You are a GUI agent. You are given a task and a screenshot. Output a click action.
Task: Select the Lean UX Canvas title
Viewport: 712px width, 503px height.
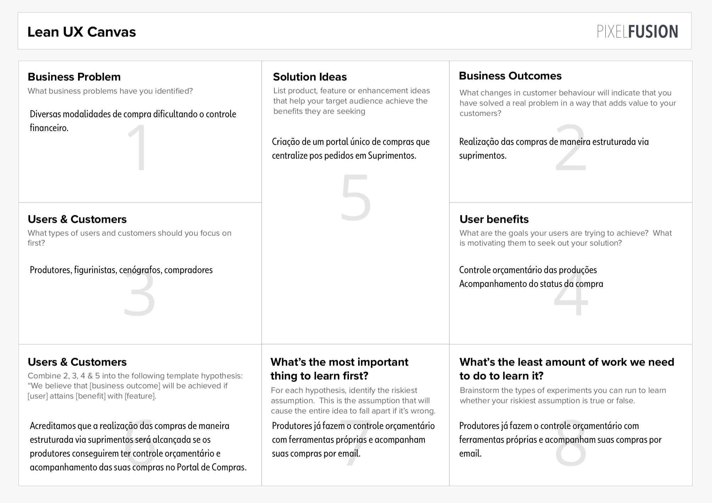click(82, 32)
